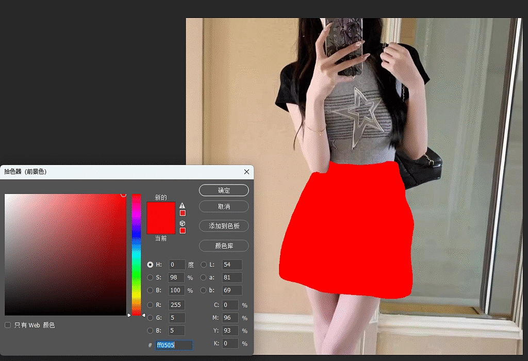
Task: Click the L value field showing 54
Action: tap(232, 265)
